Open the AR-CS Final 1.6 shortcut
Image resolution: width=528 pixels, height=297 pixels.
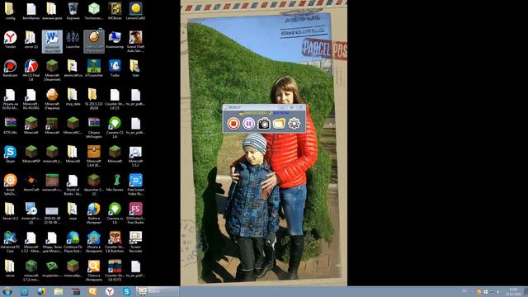(x=31, y=69)
